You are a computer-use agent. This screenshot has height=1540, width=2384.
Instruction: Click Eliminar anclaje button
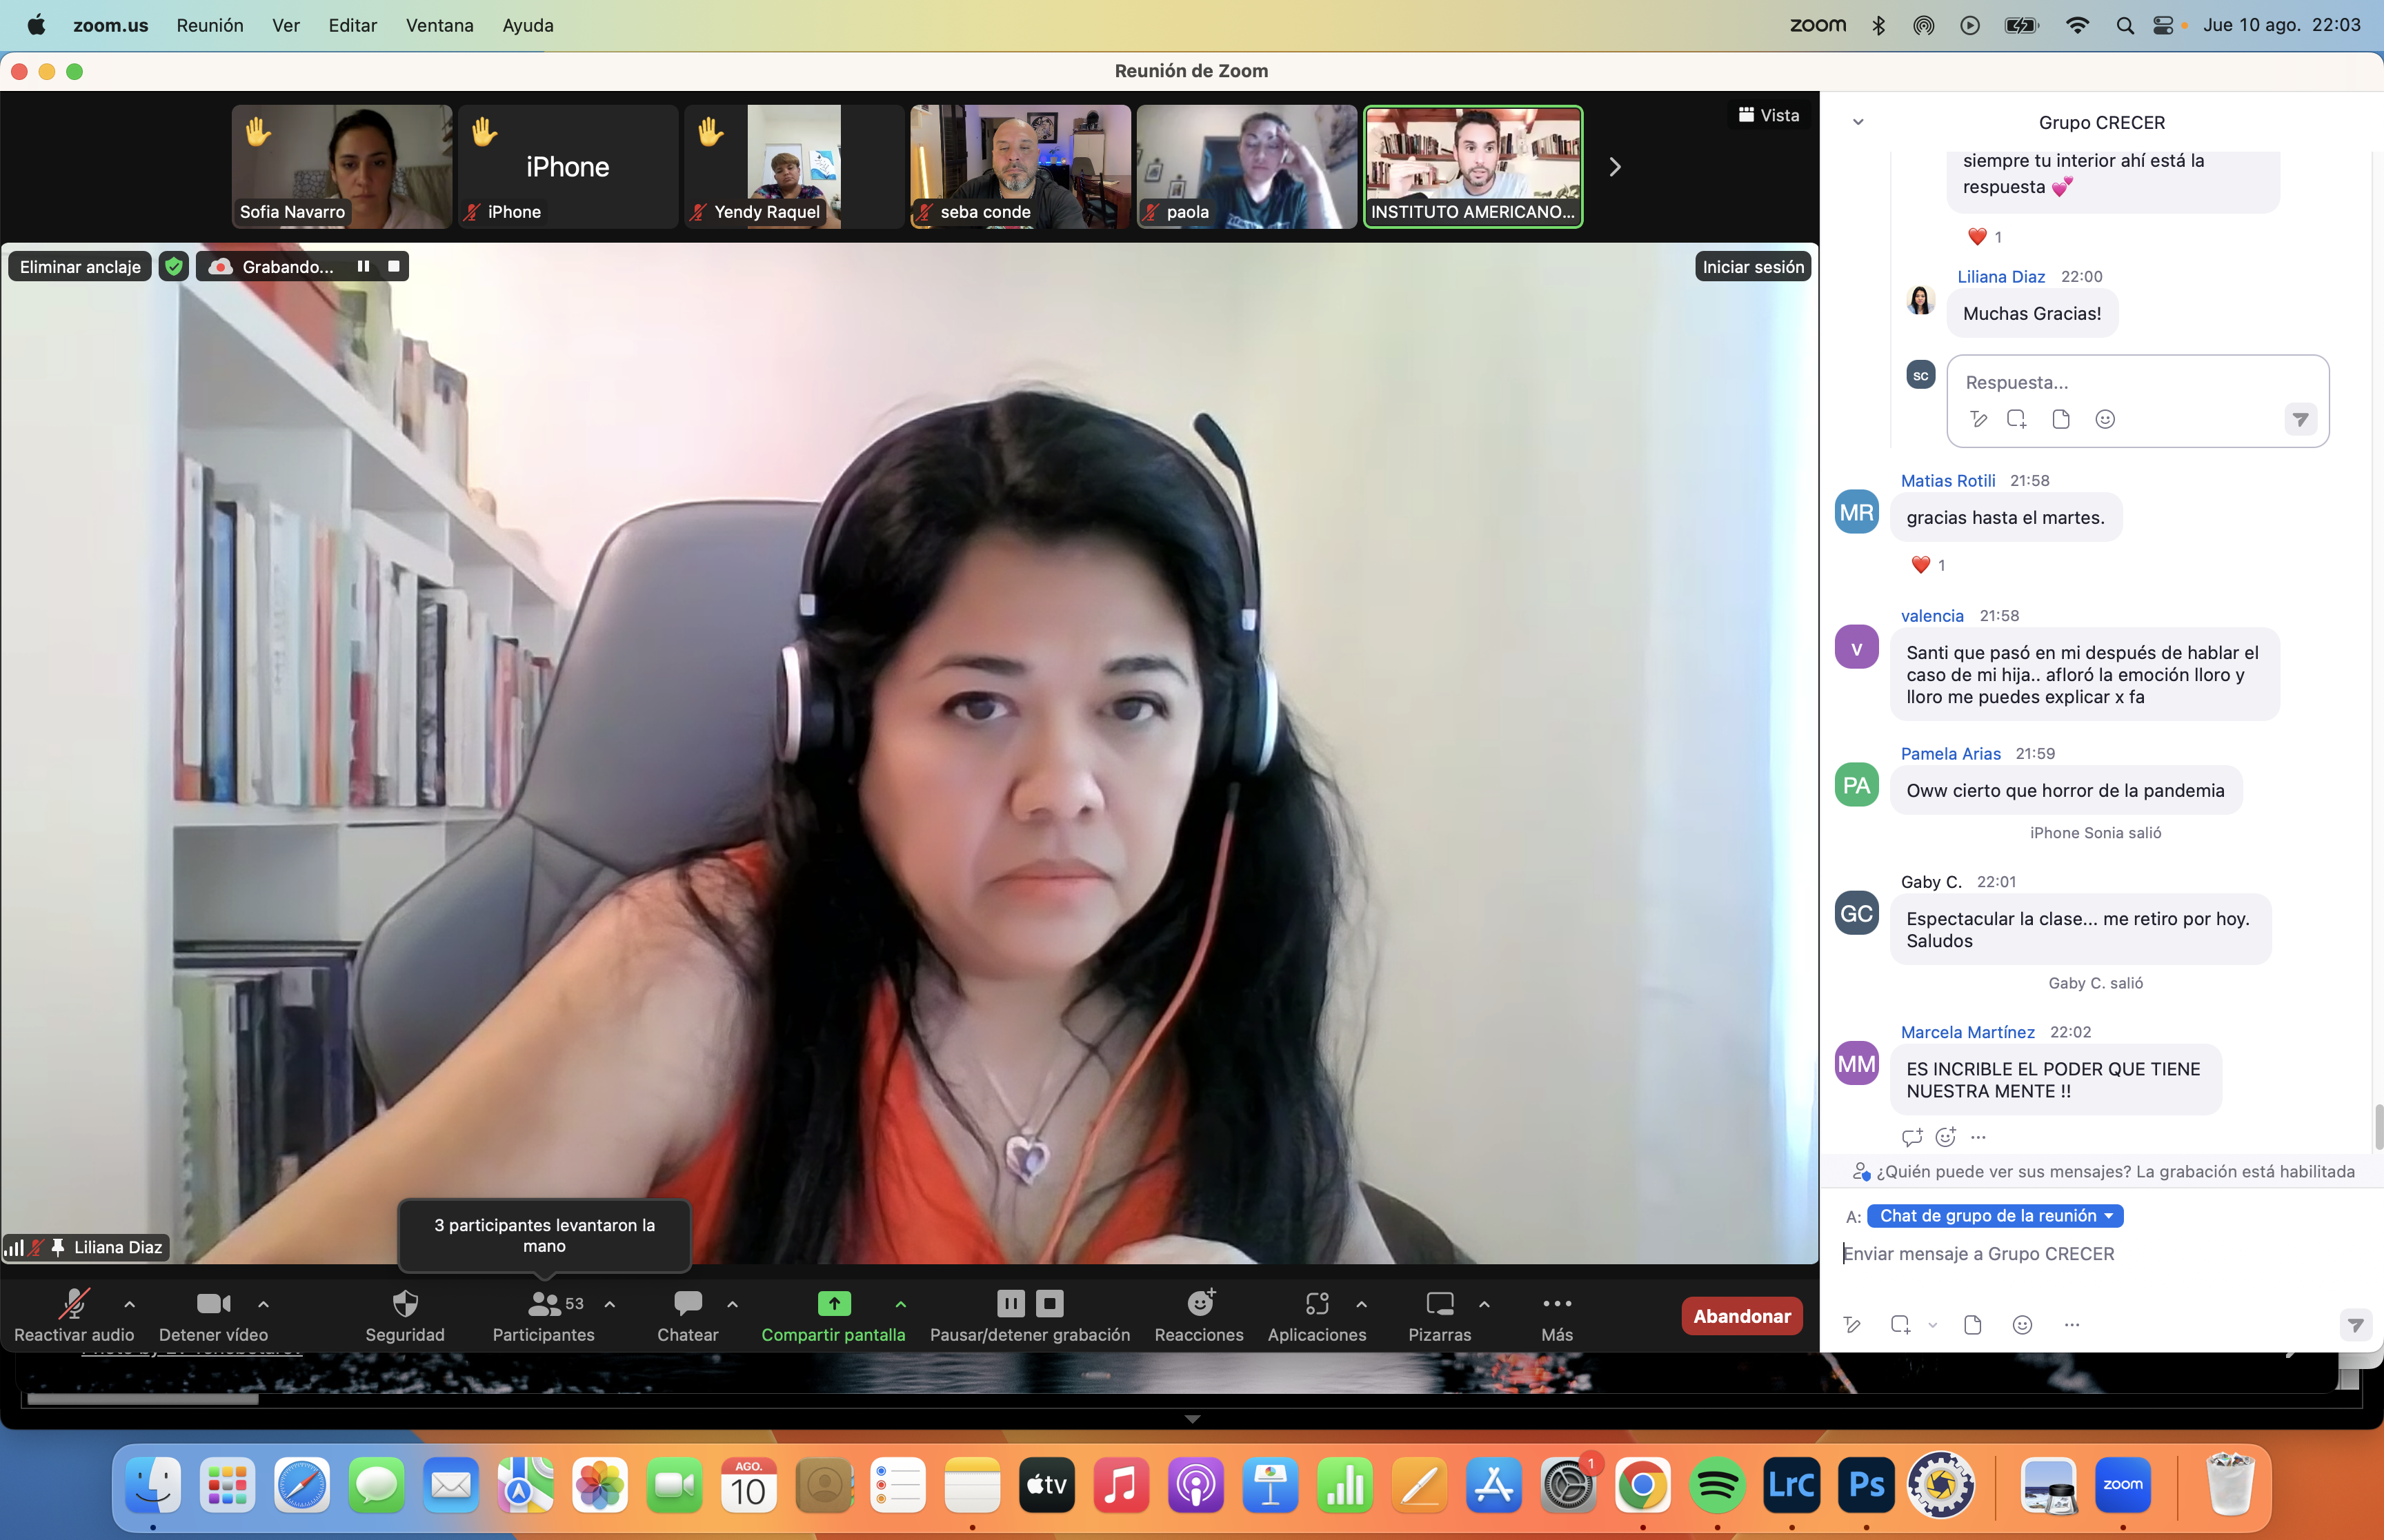coord(80,267)
